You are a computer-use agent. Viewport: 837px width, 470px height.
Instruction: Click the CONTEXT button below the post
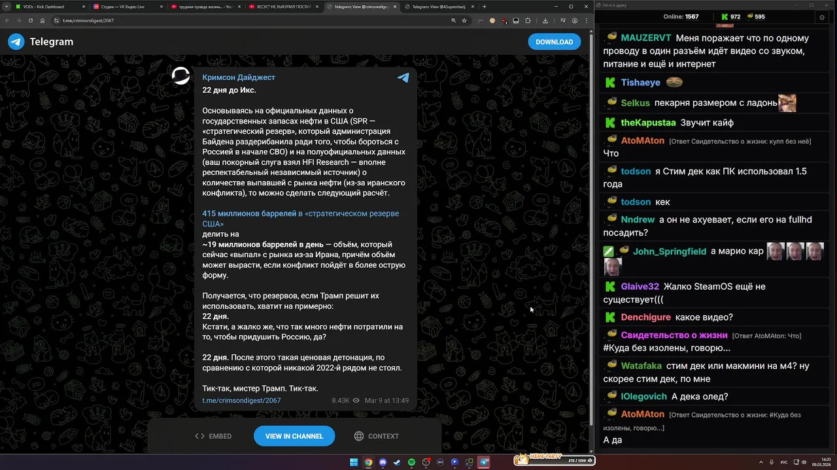(376, 436)
